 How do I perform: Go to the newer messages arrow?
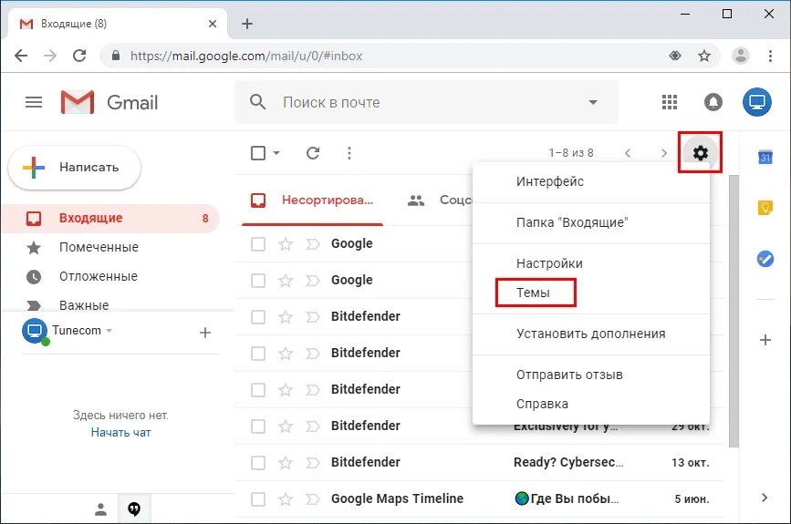628,153
